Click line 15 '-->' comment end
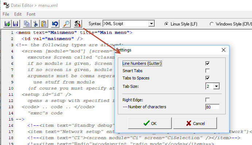 [20, 119]
